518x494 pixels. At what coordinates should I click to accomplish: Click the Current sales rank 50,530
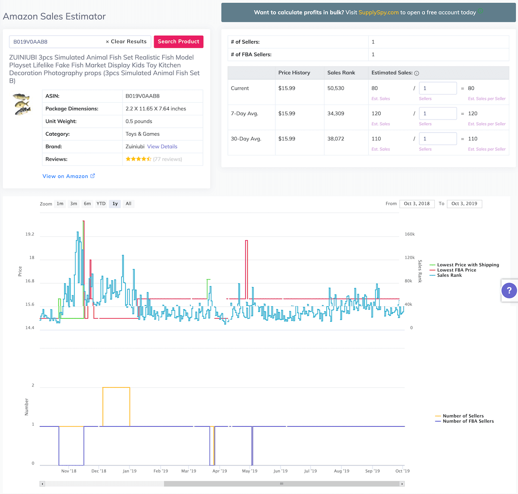click(336, 88)
